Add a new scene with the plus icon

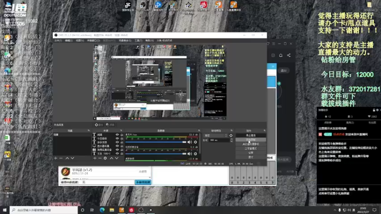[x=56, y=158]
